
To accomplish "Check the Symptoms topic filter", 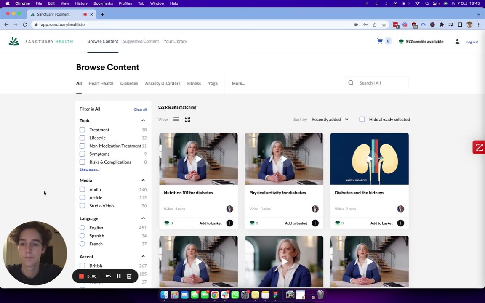I will (x=82, y=154).
